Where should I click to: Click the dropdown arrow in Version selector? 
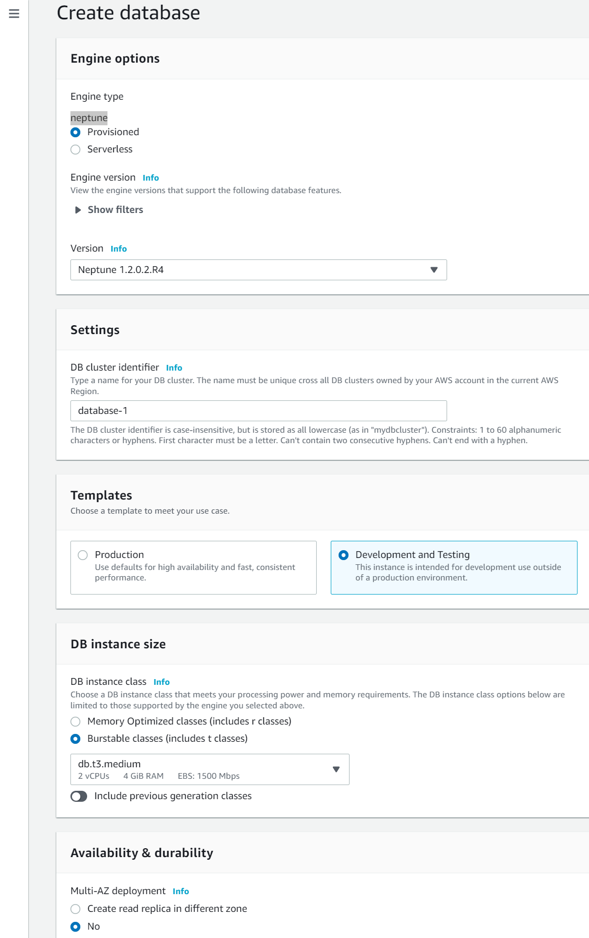[x=434, y=270]
